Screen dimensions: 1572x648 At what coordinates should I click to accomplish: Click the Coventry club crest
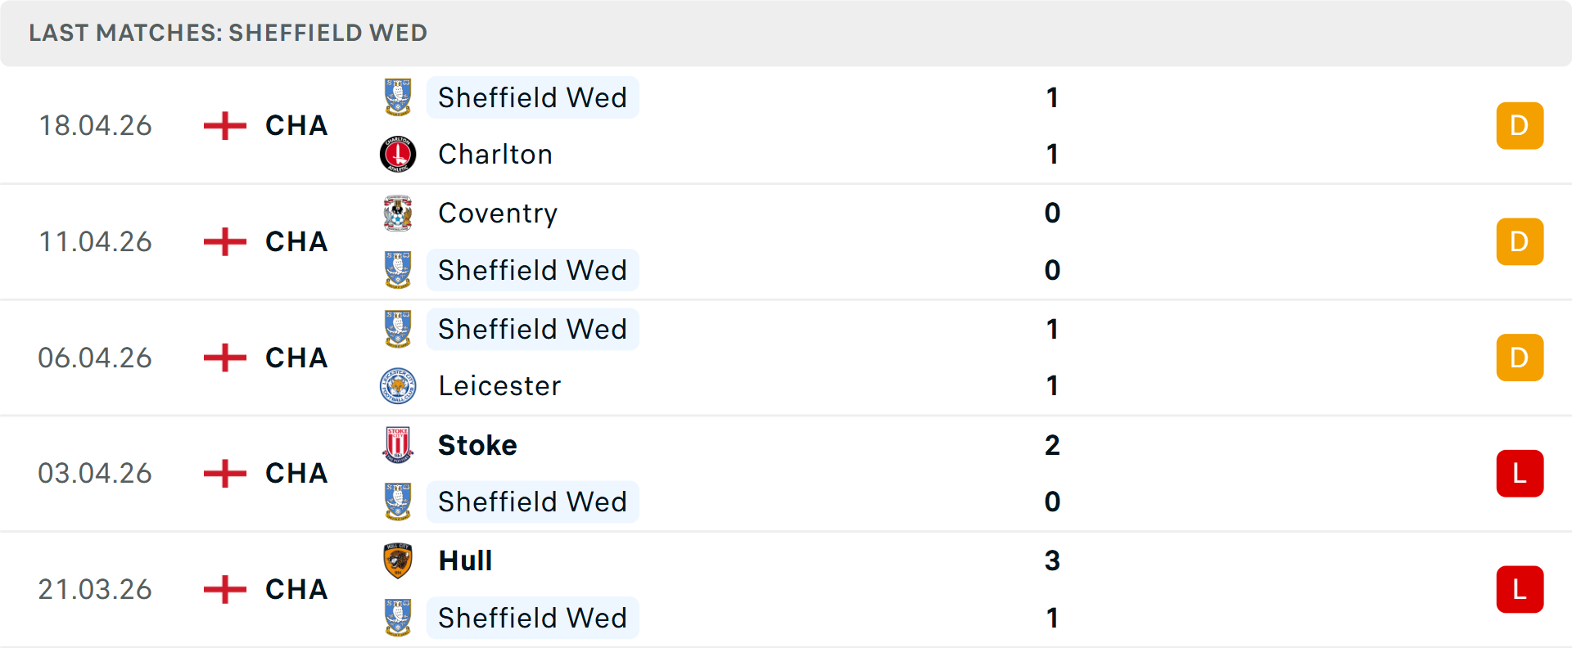click(x=398, y=213)
